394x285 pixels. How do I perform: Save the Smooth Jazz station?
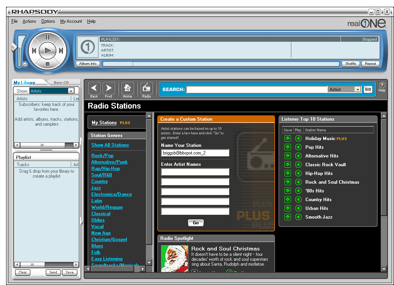click(288, 217)
